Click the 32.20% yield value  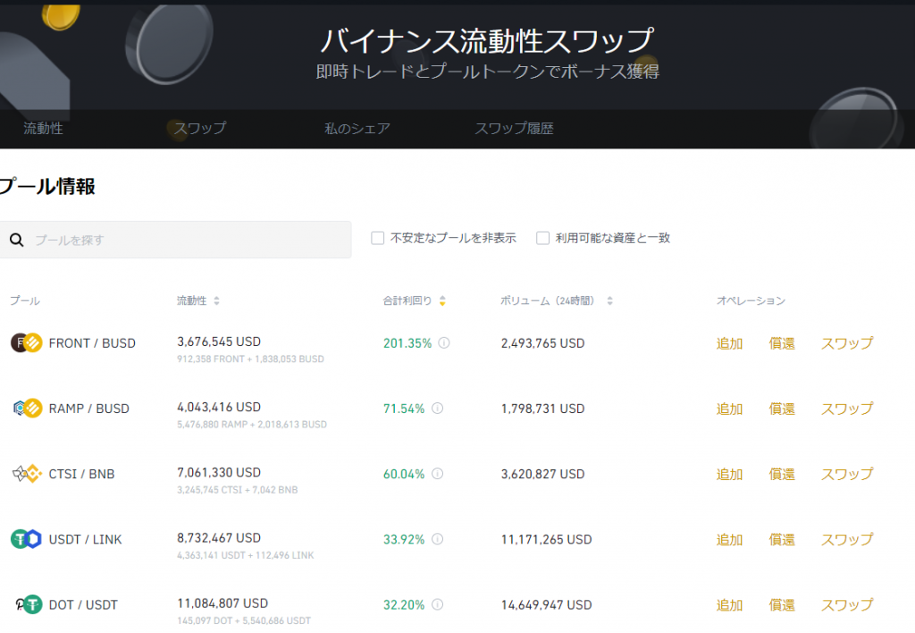tap(404, 605)
